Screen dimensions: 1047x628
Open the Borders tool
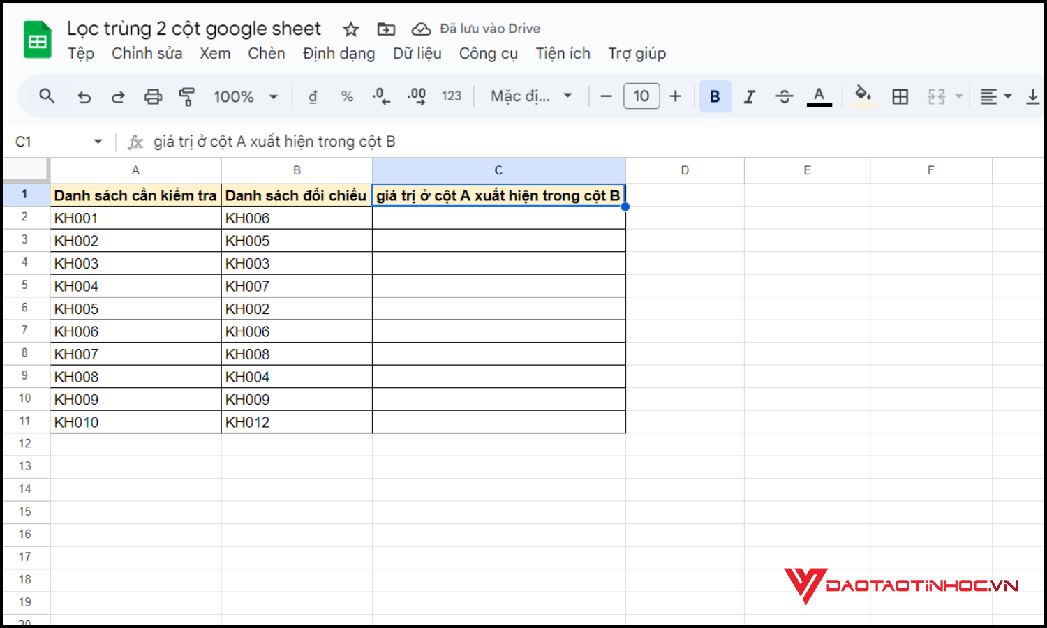(900, 96)
